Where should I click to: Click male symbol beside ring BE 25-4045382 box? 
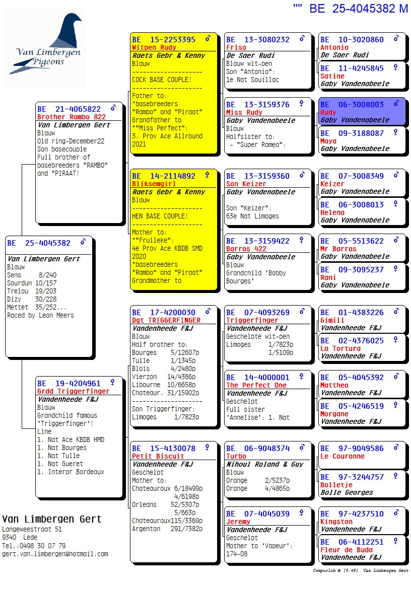coord(83,242)
